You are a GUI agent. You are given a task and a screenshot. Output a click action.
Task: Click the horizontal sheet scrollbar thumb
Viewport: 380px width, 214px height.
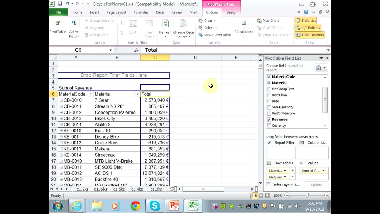pyautogui.click(x=203, y=189)
